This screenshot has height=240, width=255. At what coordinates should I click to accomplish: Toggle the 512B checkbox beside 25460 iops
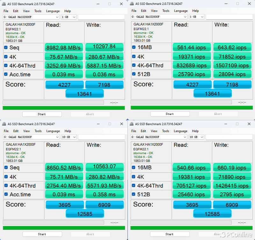tap(134, 194)
